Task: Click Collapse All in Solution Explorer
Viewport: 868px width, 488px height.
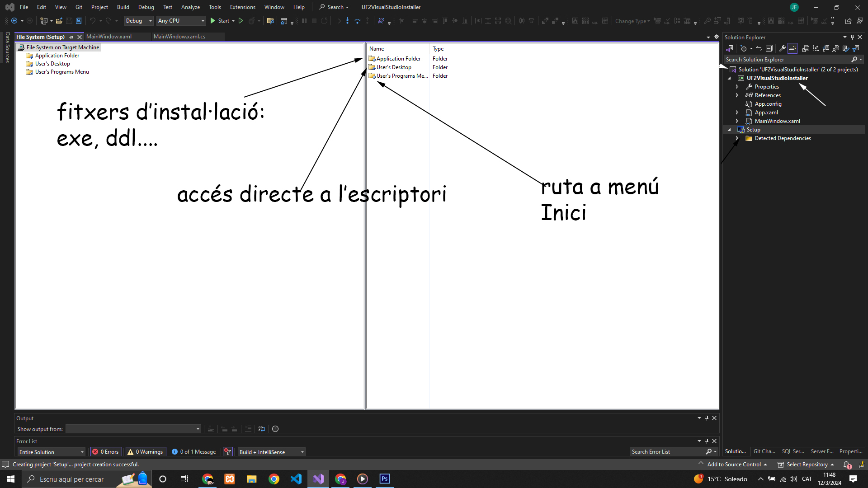Action: 769,48
